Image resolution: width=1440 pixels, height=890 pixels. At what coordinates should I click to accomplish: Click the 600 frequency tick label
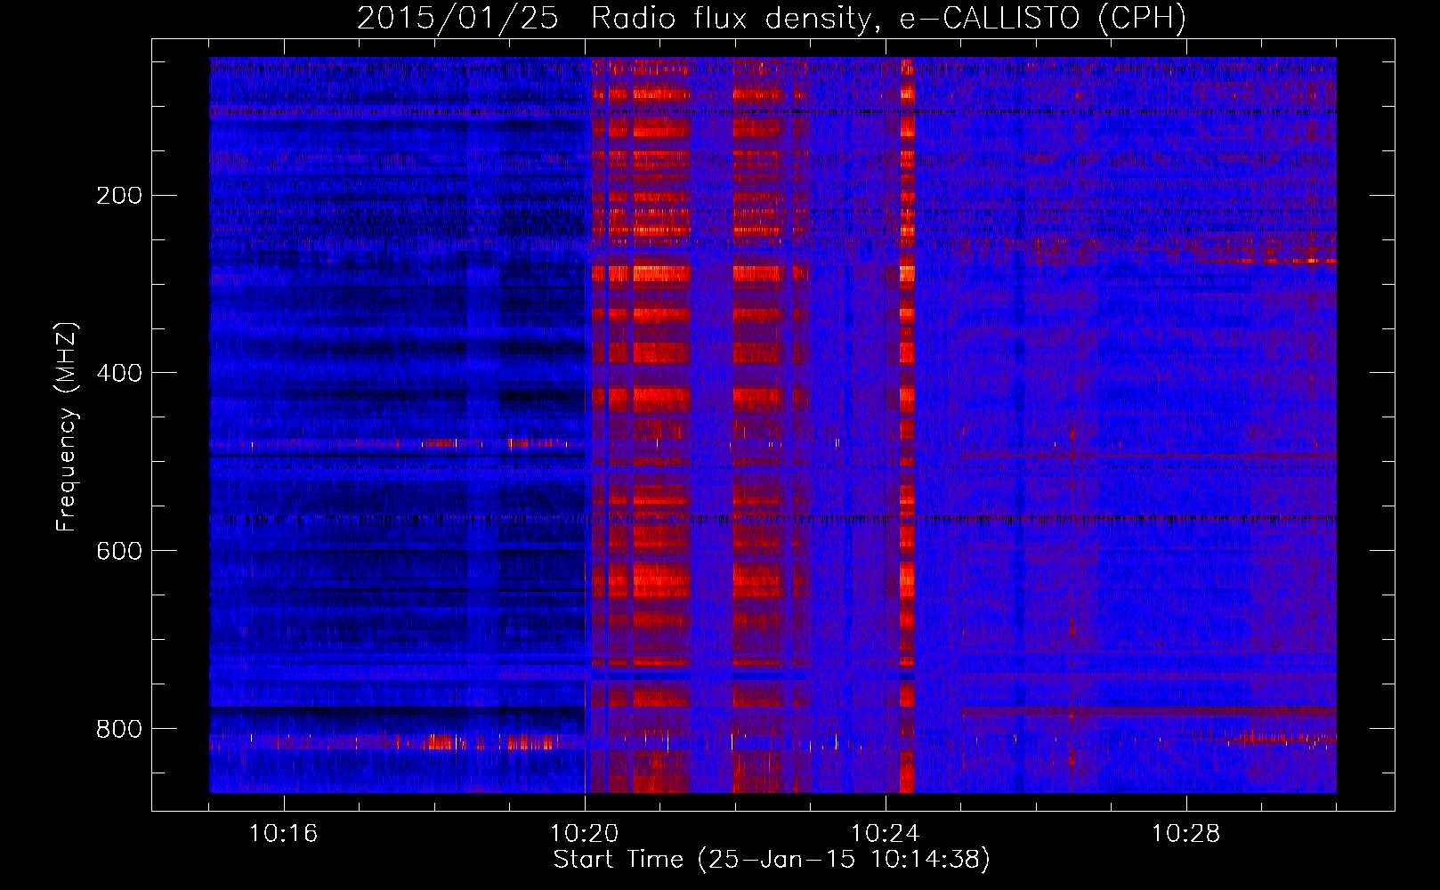click(x=119, y=551)
